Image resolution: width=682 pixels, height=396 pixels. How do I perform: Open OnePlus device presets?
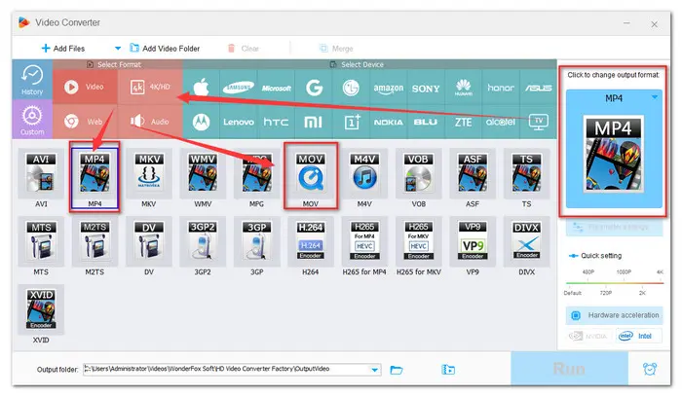click(x=351, y=122)
